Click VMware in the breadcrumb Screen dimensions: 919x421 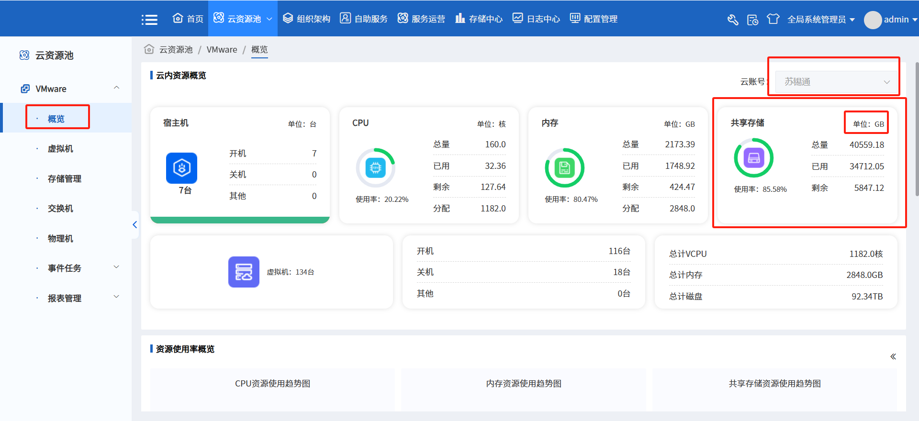(222, 49)
